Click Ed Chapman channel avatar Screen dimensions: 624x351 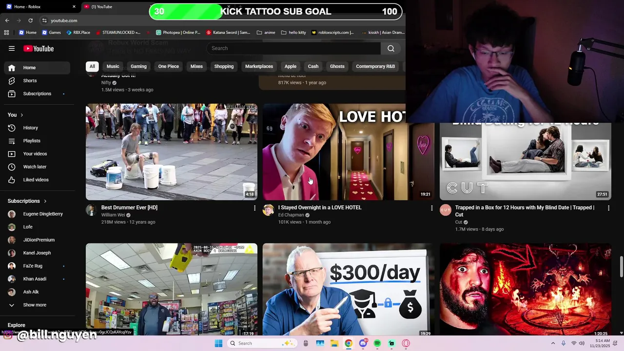pyautogui.click(x=268, y=210)
